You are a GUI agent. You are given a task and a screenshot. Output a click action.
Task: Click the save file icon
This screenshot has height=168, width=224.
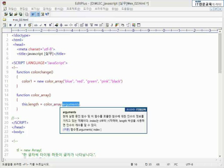11,14
